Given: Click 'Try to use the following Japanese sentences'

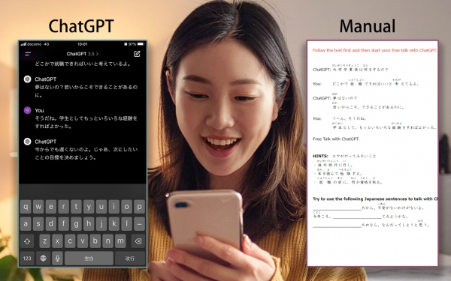Looking at the screenshot, I should (375, 199).
